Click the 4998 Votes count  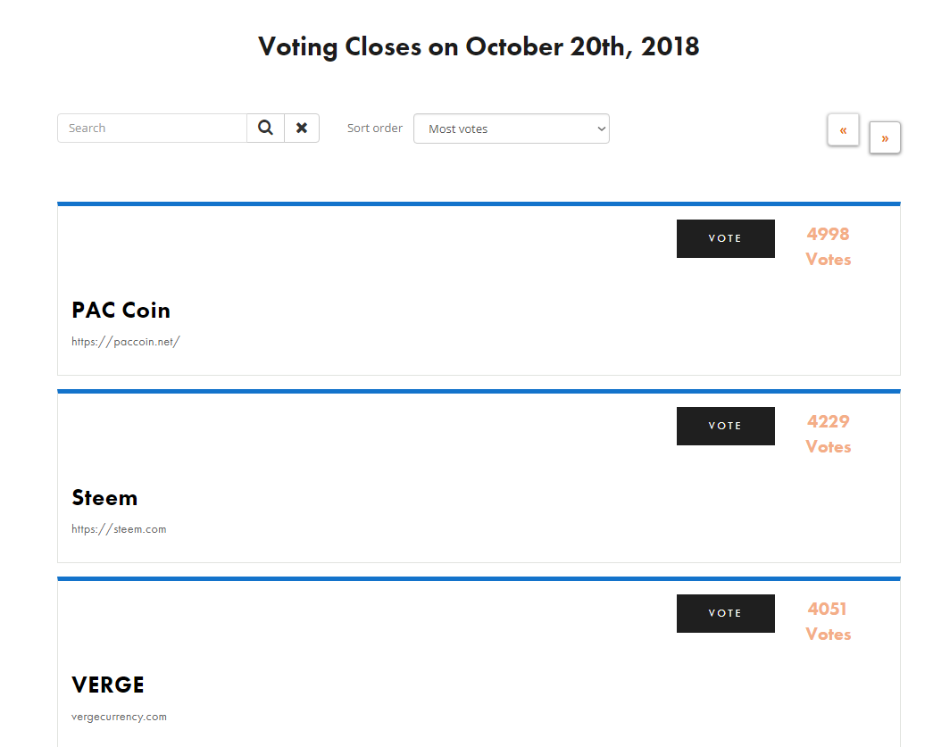click(829, 246)
